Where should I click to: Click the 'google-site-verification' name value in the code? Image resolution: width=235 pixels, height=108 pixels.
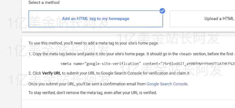[112, 64]
